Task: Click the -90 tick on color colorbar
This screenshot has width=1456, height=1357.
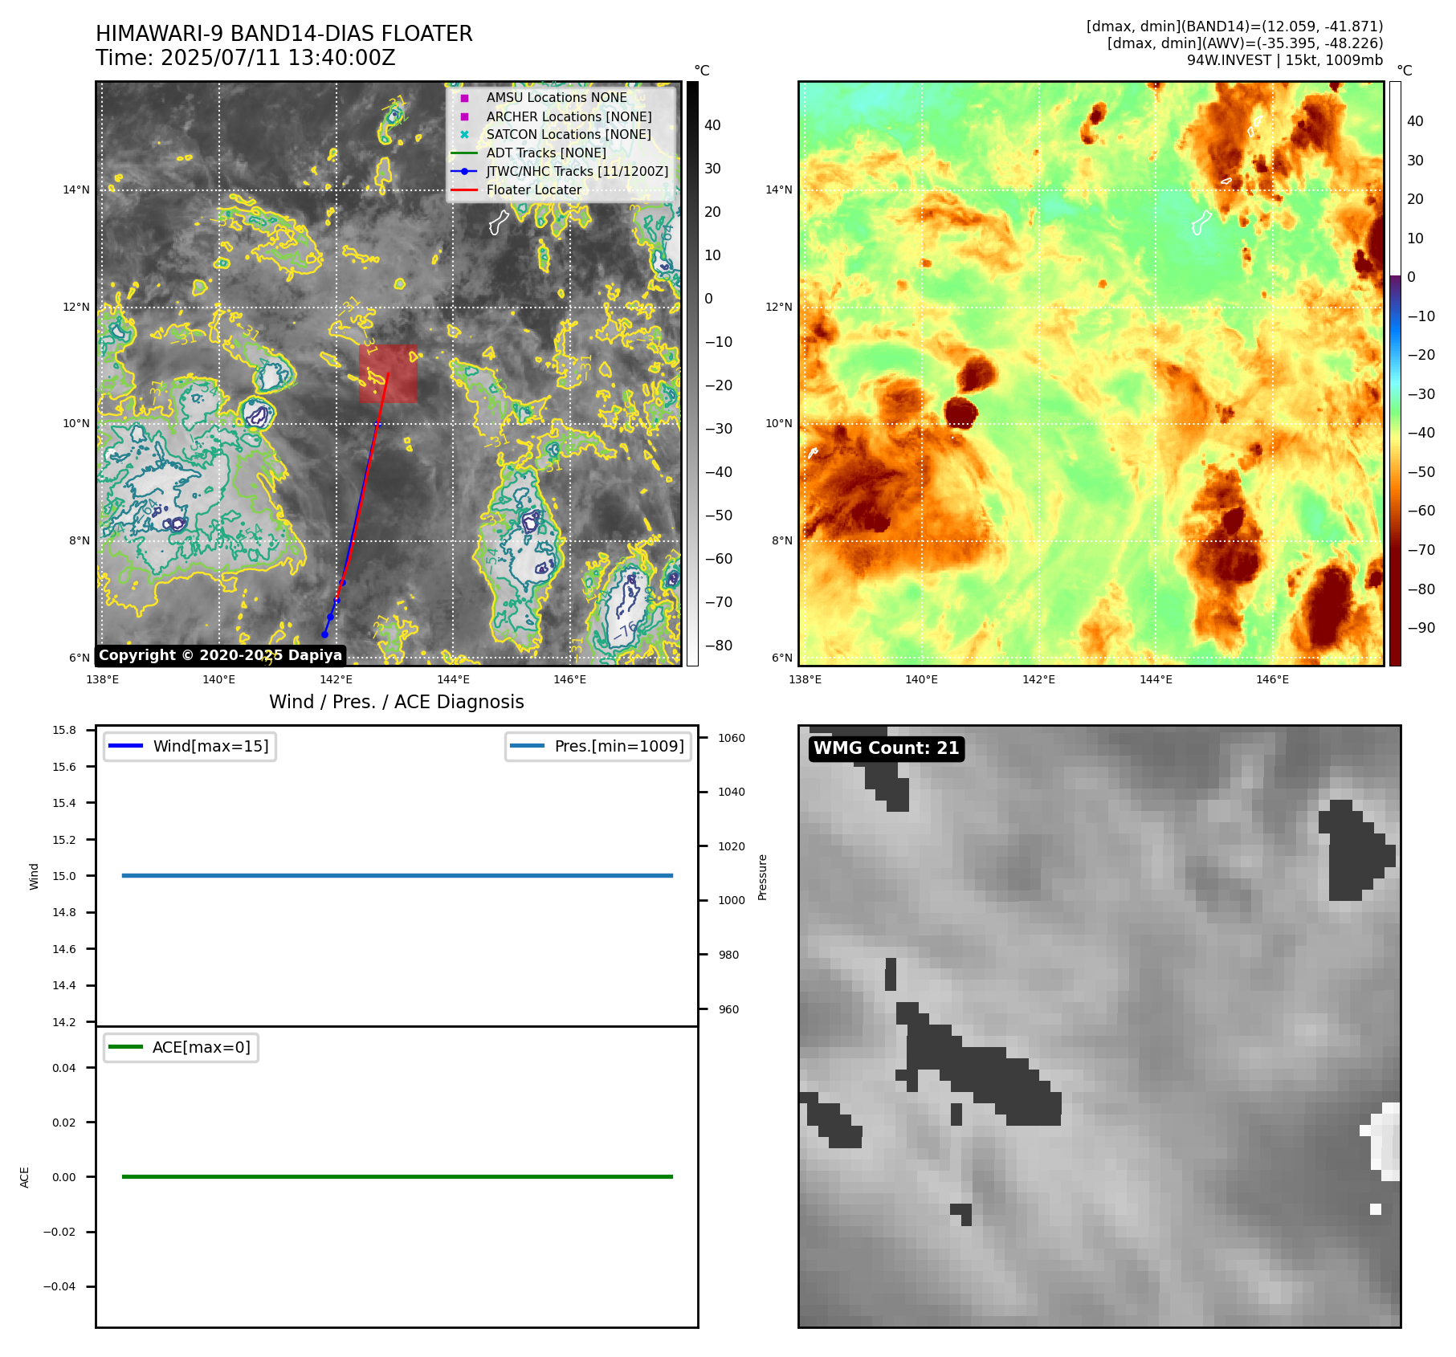Action: [x=1421, y=628]
